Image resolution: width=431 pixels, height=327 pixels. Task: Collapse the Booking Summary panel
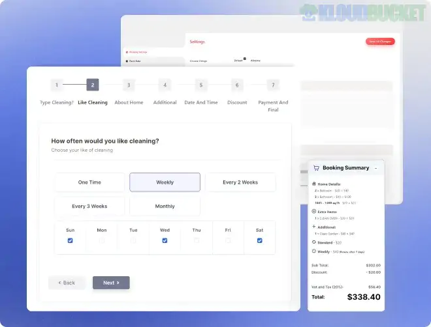point(375,168)
